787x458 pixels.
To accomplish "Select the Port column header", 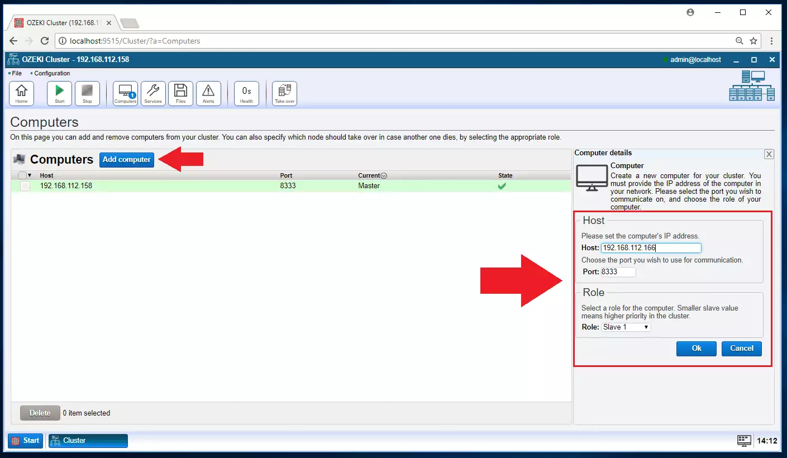I will [286, 175].
